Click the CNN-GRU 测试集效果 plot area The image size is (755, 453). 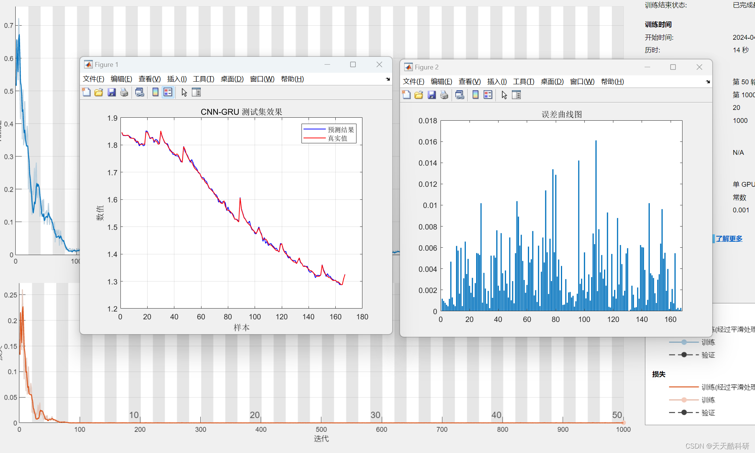point(237,215)
